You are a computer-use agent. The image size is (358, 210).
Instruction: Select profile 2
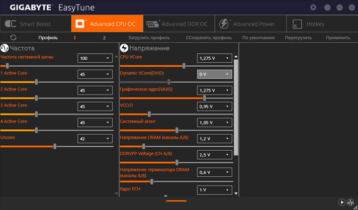coord(104,38)
